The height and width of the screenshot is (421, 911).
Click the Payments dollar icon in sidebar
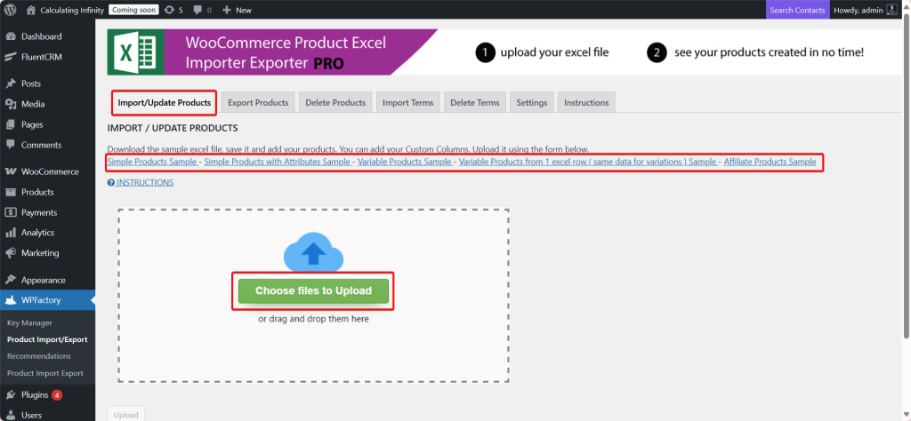(x=11, y=212)
